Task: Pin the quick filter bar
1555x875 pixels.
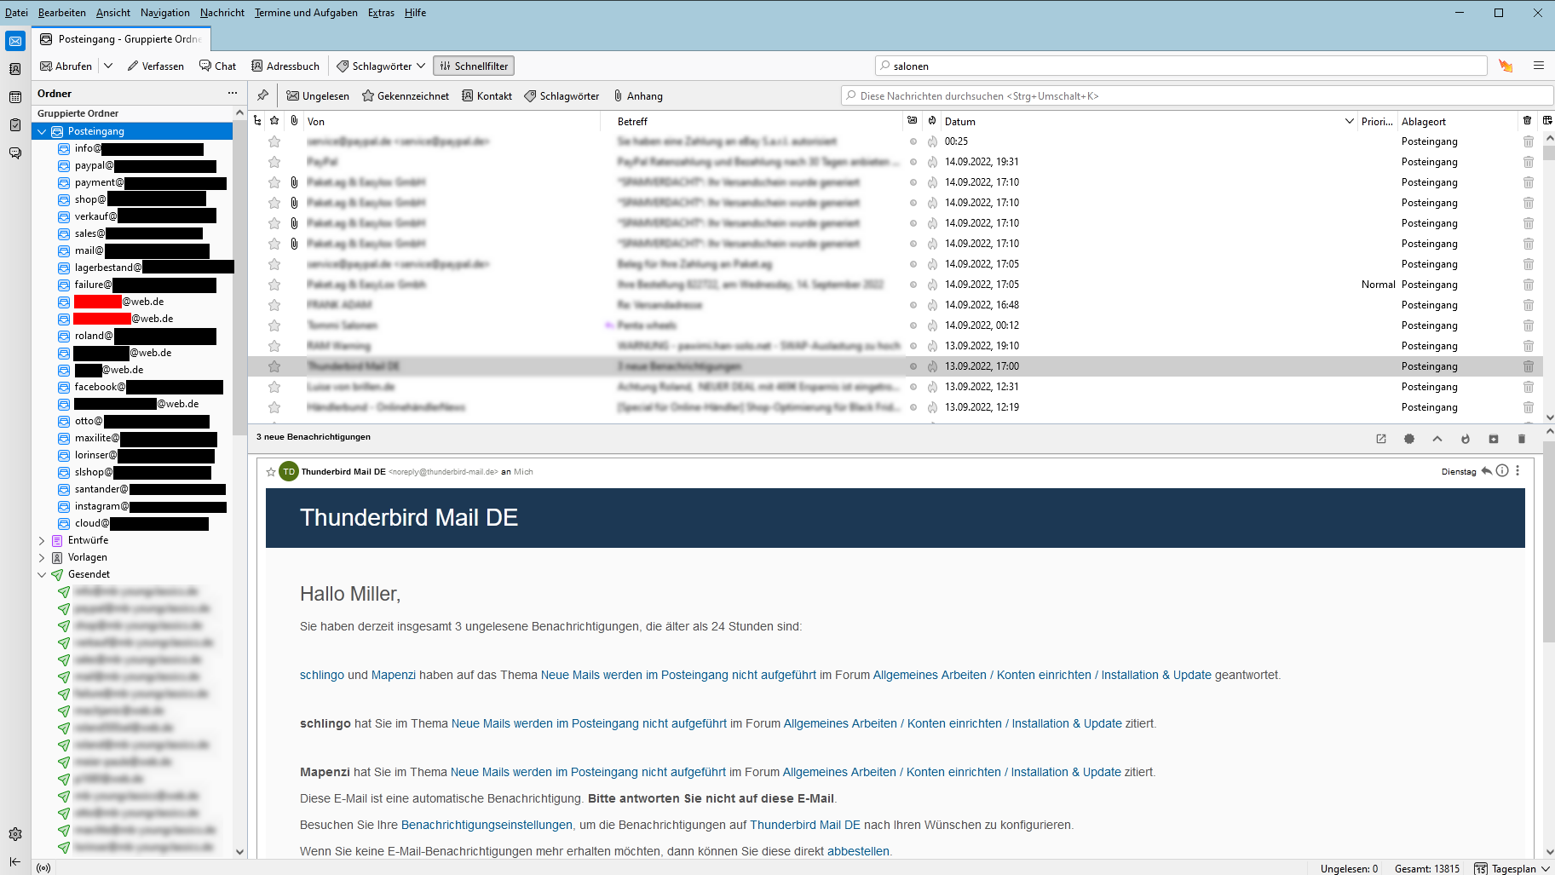Action: 262,95
